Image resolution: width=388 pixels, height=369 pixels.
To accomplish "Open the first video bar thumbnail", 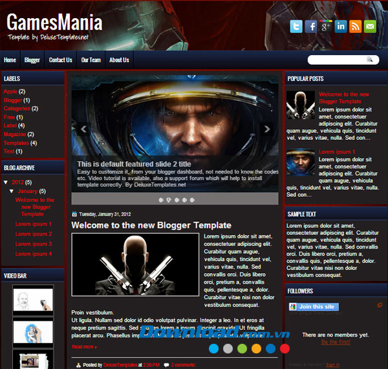I will [x=33, y=300].
